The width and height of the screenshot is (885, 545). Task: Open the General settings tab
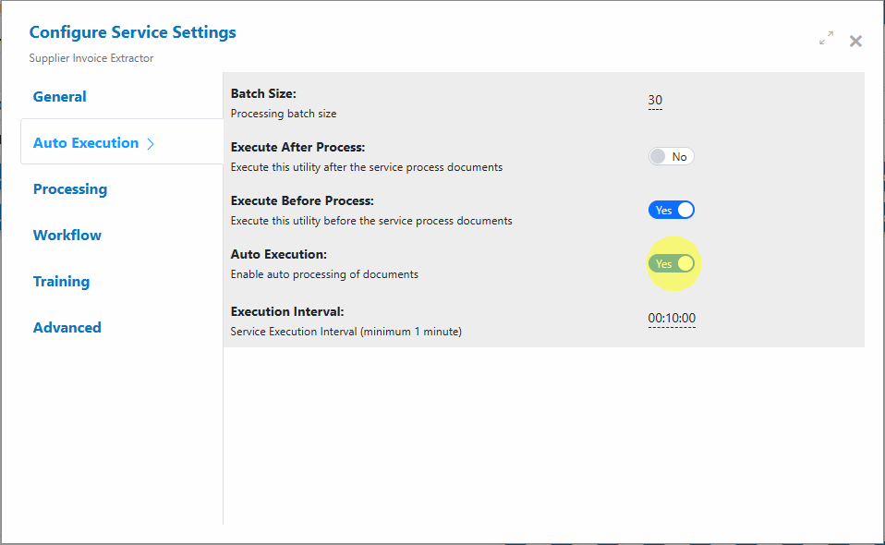tap(59, 96)
